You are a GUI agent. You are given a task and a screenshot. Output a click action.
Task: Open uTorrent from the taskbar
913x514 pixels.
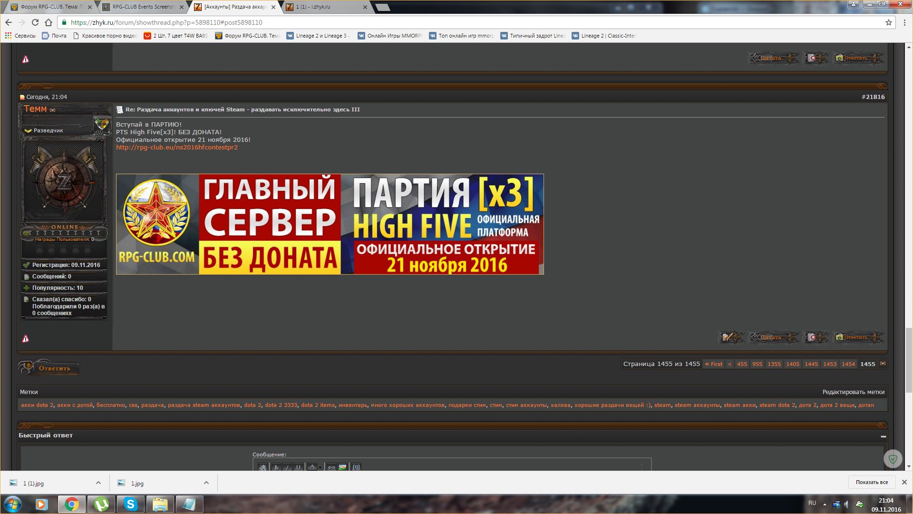point(101,504)
